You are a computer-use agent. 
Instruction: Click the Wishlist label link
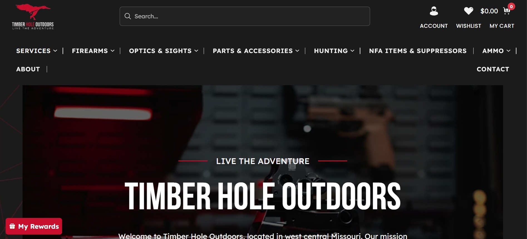[x=469, y=26]
